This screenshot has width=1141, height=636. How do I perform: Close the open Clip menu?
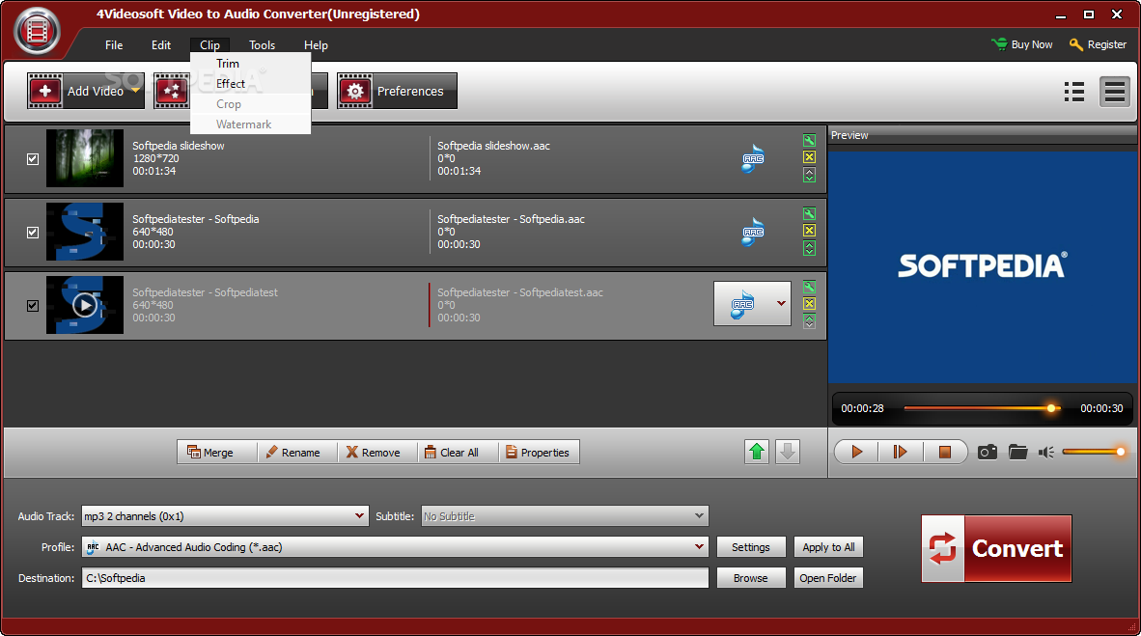point(209,45)
